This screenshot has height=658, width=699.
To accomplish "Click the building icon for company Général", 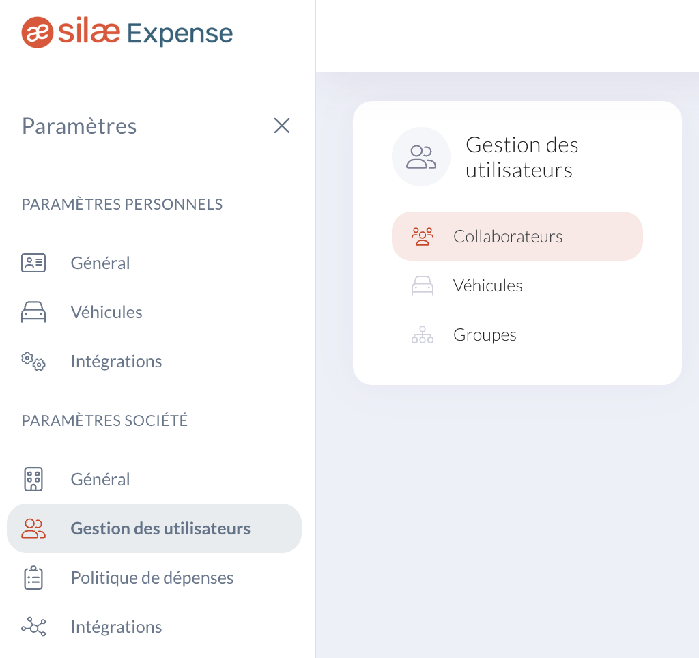I will 33,479.
